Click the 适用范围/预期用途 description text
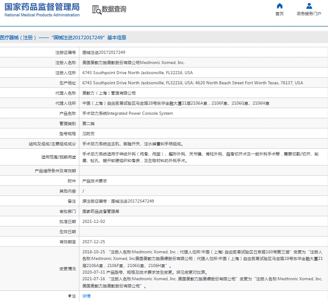The image size is (328, 301). coord(200,157)
